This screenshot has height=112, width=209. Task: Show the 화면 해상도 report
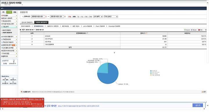[65, 26]
